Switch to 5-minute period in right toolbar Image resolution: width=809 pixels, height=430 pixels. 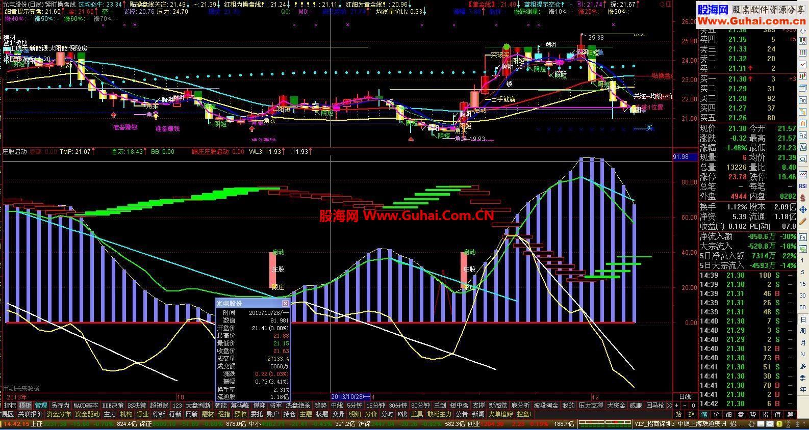coord(803,272)
